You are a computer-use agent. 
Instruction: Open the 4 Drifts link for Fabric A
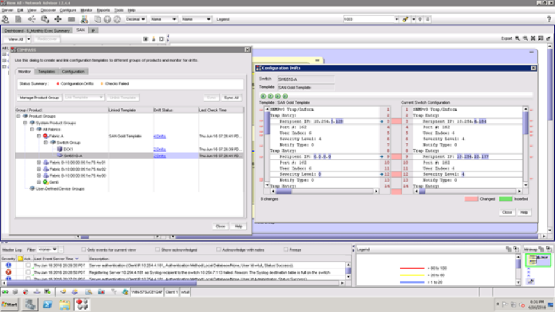[160, 136]
